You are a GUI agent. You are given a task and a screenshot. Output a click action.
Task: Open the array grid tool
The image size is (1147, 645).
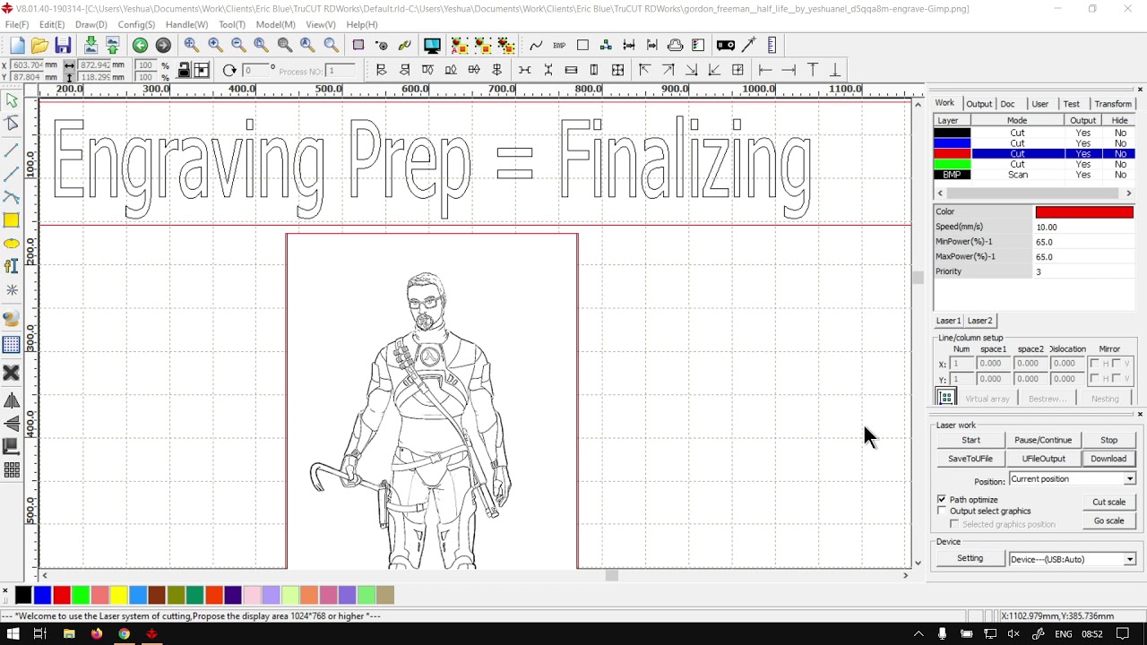coord(12,470)
